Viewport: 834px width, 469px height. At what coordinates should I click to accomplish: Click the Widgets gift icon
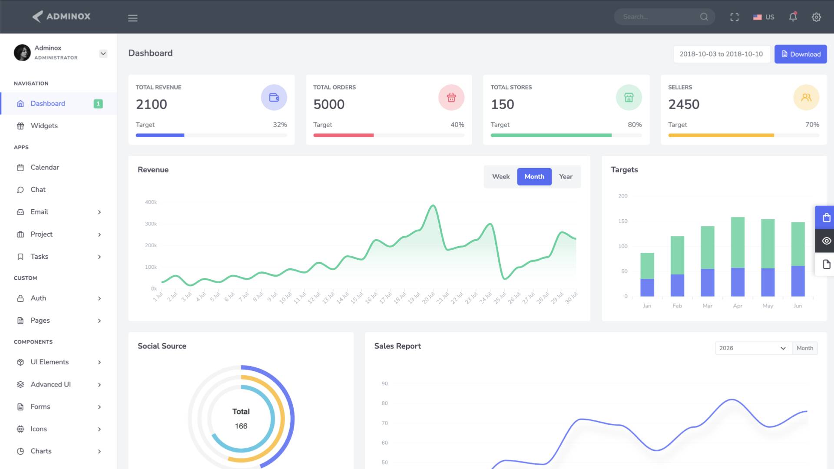coord(20,126)
